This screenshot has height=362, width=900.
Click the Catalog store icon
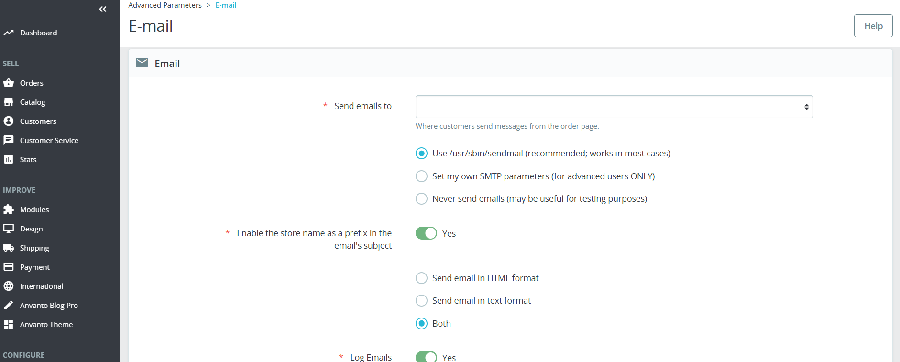(x=9, y=102)
